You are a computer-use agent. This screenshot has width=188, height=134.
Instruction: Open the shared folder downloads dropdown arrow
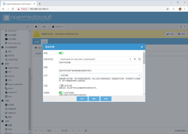(130, 59)
